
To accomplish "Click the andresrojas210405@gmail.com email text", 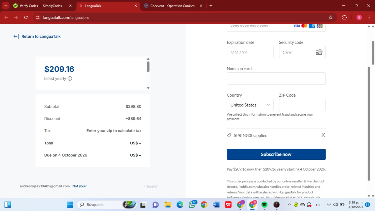I will [x=45, y=186].
